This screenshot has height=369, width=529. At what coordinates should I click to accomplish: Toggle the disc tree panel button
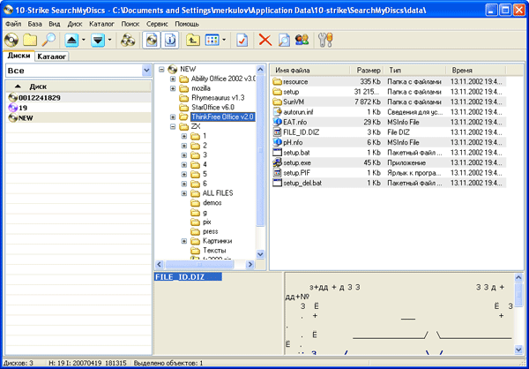tap(152, 40)
